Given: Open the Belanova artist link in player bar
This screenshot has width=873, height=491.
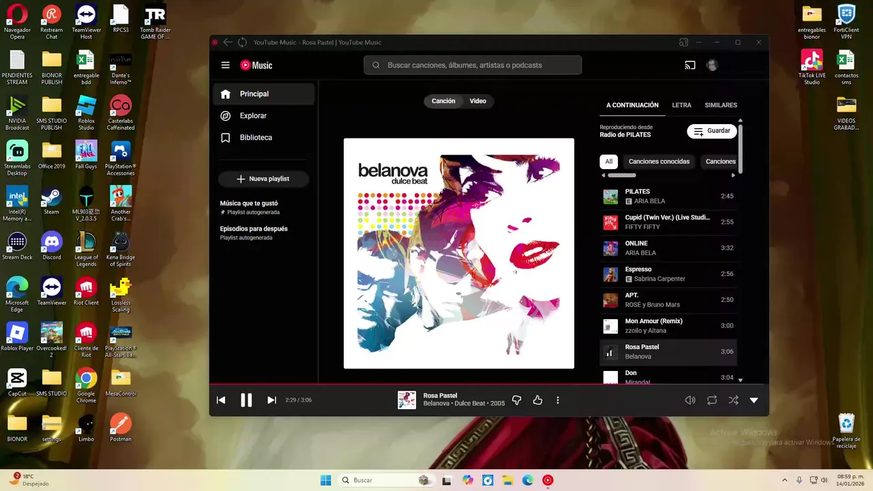Looking at the screenshot, I should click(436, 404).
